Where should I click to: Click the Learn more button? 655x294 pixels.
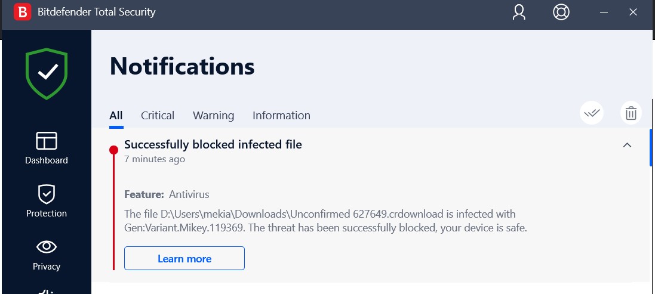click(x=184, y=258)
